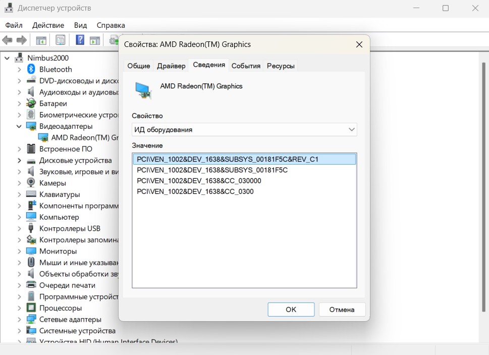Click the Контроллеры USB plug icon
The width and height of the screenshot is (489, 355).
31,228
